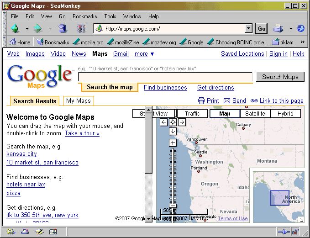Open the tiklam bookmark folder
This screenshot has width=310, height=238.
[x=283, y=42]
